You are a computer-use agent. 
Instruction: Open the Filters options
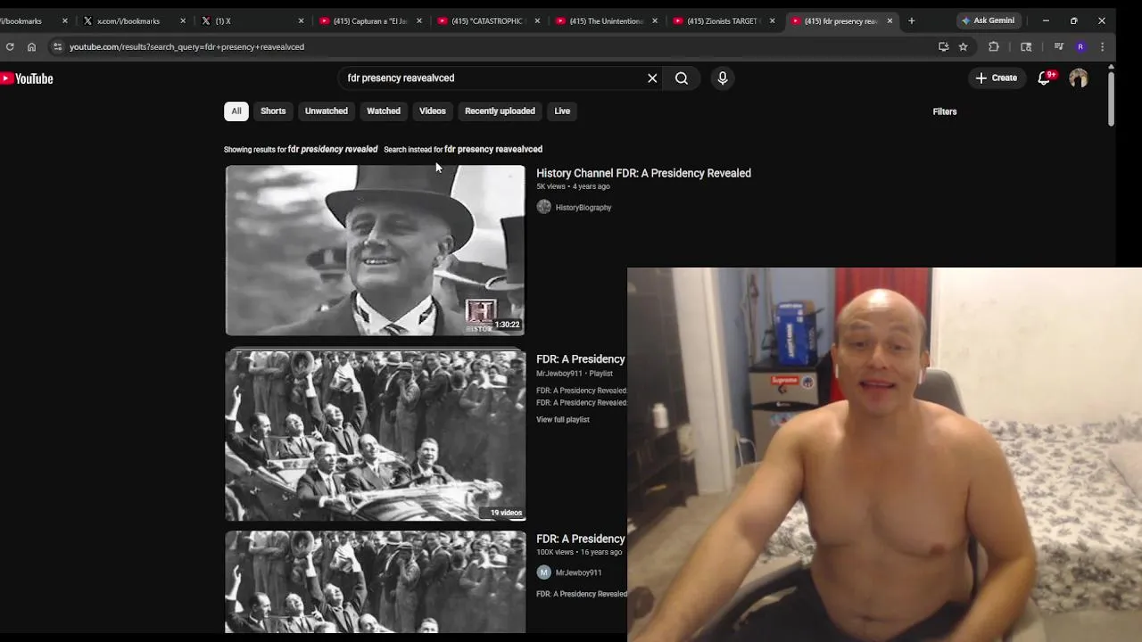(x=945, y=111)
